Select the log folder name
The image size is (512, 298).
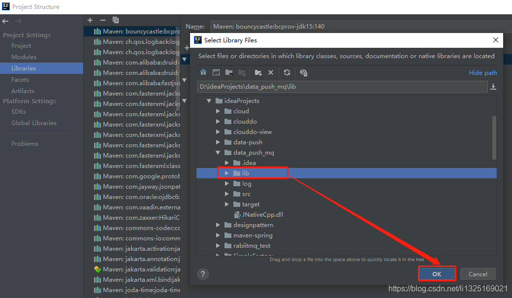[247, 184]
